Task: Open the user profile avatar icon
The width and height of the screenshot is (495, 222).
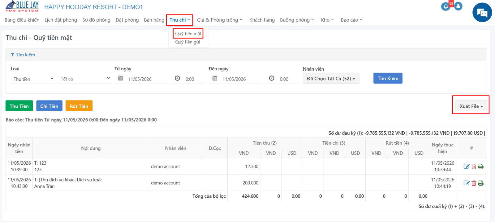Action: (x=458, y=6)
